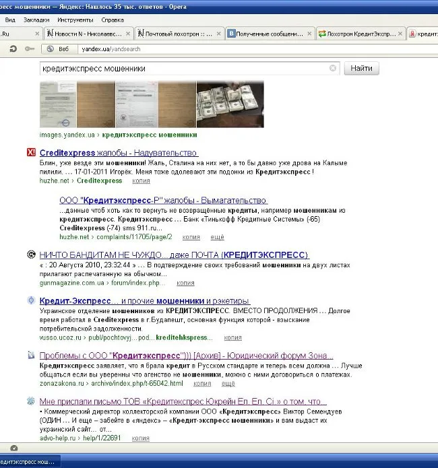The height and width of the screenshot is (468, 438).
Task: Click the yandex.ua address bar
Action: pyautogui.click(x=257, y=49)
